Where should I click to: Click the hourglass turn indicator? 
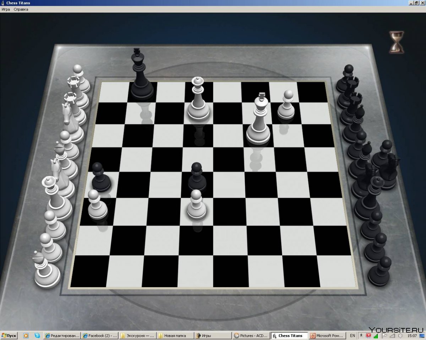click(397, 42)
